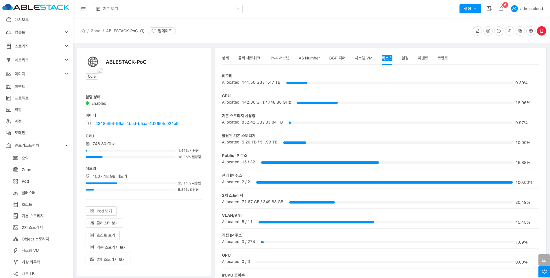Viewport: 550px width, 278px height.
Task: Click the zone ID link
Action: pos(137,124)
